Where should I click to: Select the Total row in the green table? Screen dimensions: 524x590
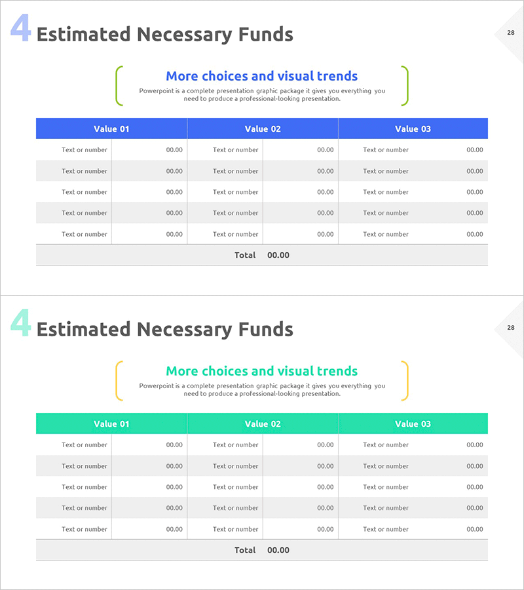coord(262,550)
